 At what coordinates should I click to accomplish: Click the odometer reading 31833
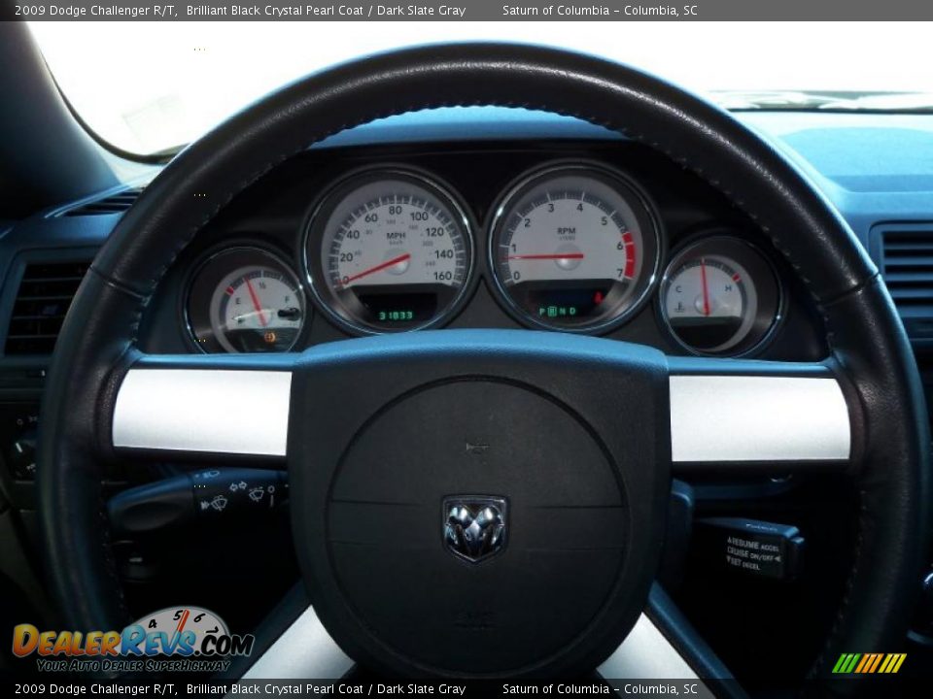pos(397,315)
